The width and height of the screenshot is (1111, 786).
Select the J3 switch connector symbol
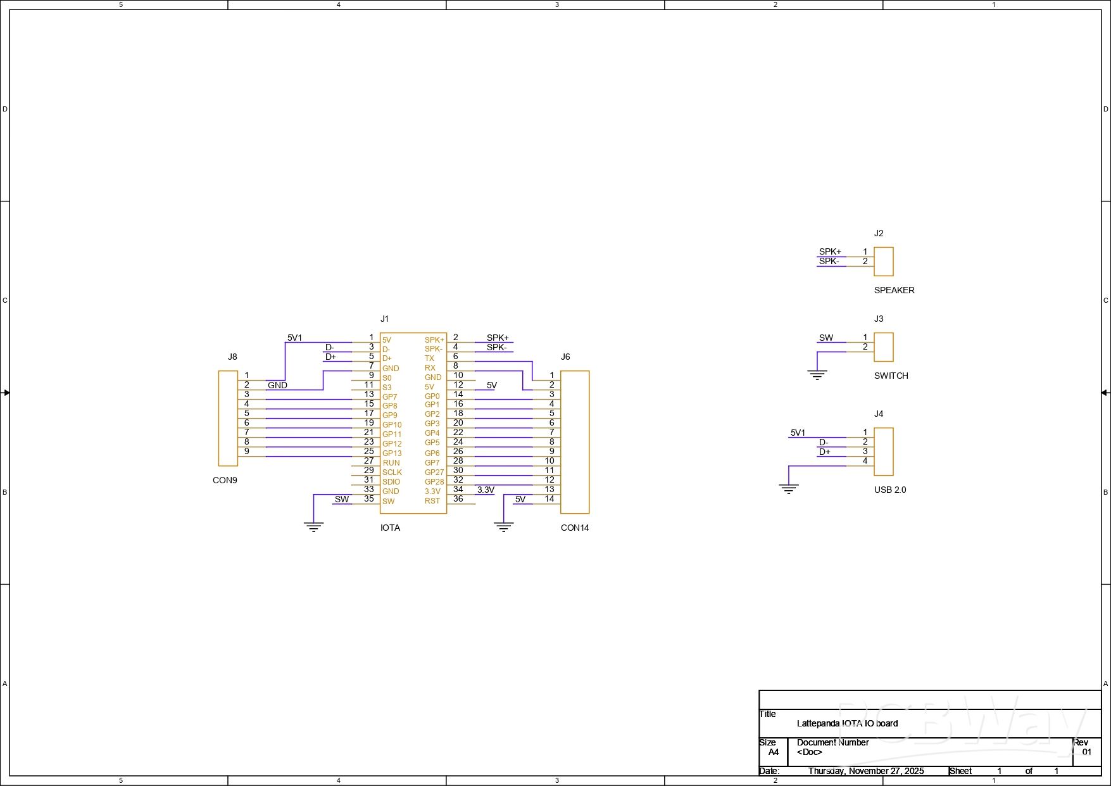[883, 347]
